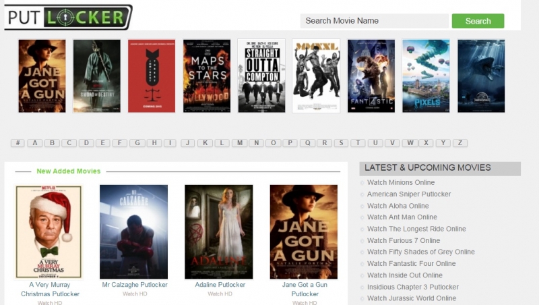The image size is (539, 305).
Task: Click Watch HD under Adaline
Action: tap(220, 294)
